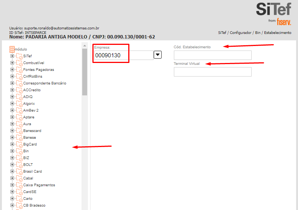This screenshot has height=210, width=298.
Task: Select the Bin module label
Action: point(26,151)
